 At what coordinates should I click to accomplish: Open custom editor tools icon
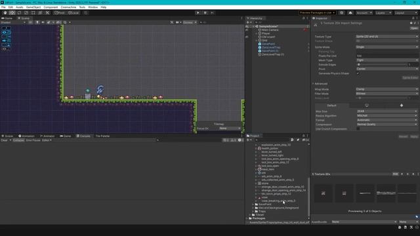click(x=47, y=13)
